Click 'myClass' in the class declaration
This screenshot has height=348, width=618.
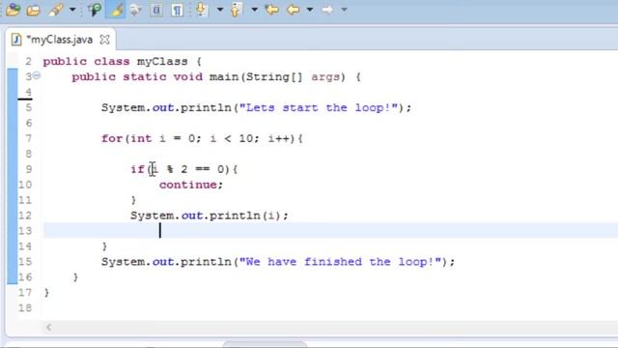(162, 62)
